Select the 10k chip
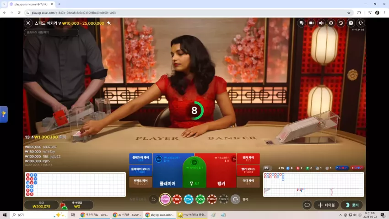389x219 pixels. [x=177, y=199]
